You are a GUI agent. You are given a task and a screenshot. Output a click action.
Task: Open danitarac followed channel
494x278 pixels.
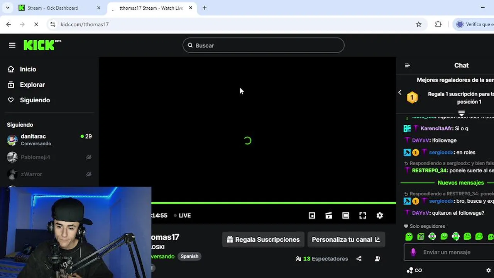click(49, 140)
